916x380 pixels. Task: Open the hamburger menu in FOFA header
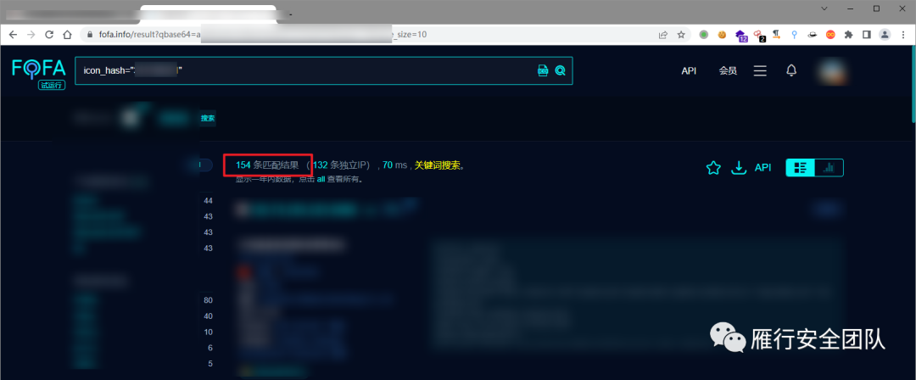760,70
